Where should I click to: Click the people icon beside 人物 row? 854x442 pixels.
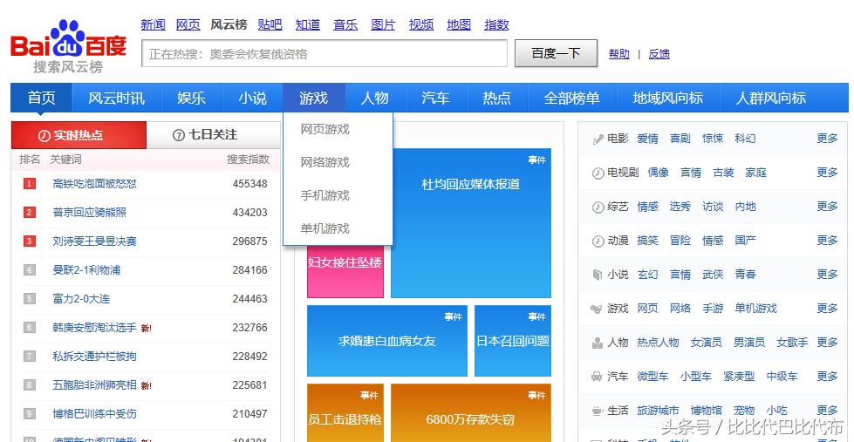point(598,343)
